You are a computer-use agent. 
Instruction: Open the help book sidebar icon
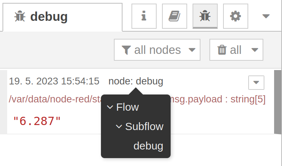coord(175,16)
